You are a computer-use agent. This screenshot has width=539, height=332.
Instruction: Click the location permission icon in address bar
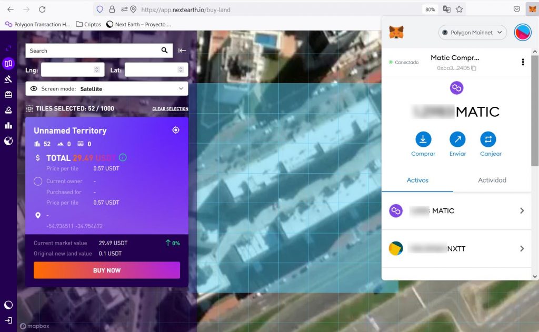pos(133,9)
